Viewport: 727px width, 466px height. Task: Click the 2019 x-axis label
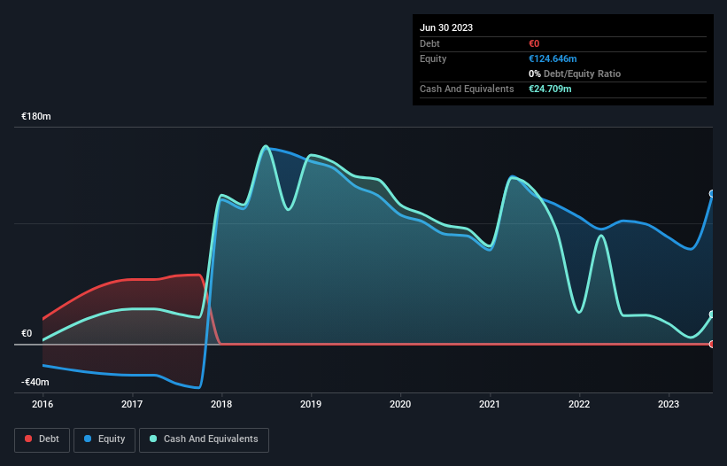pyautogui.click(x=311, y=404)
